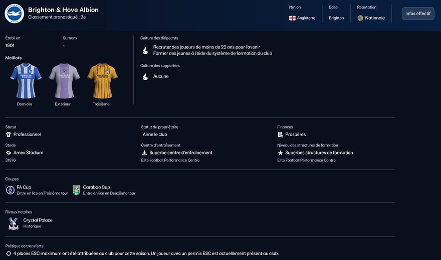Click the England flag icon
The height and width of the screenshot is (260, 441).
(x=292, y=18)
